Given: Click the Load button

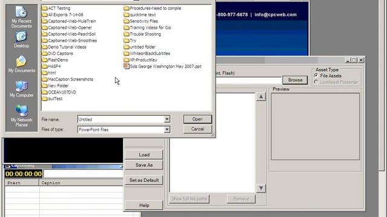Looking at the screenshot, I should coord(144,155).
